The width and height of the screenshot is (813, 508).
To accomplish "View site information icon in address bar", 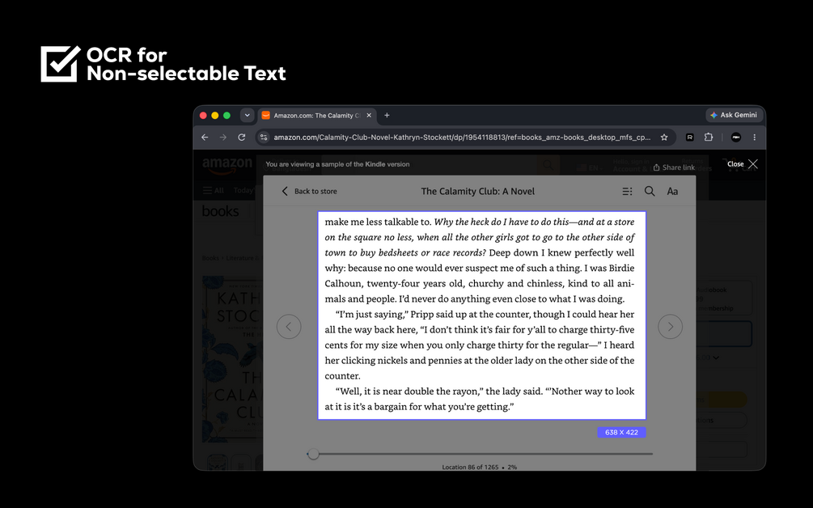I will [264, 138].
